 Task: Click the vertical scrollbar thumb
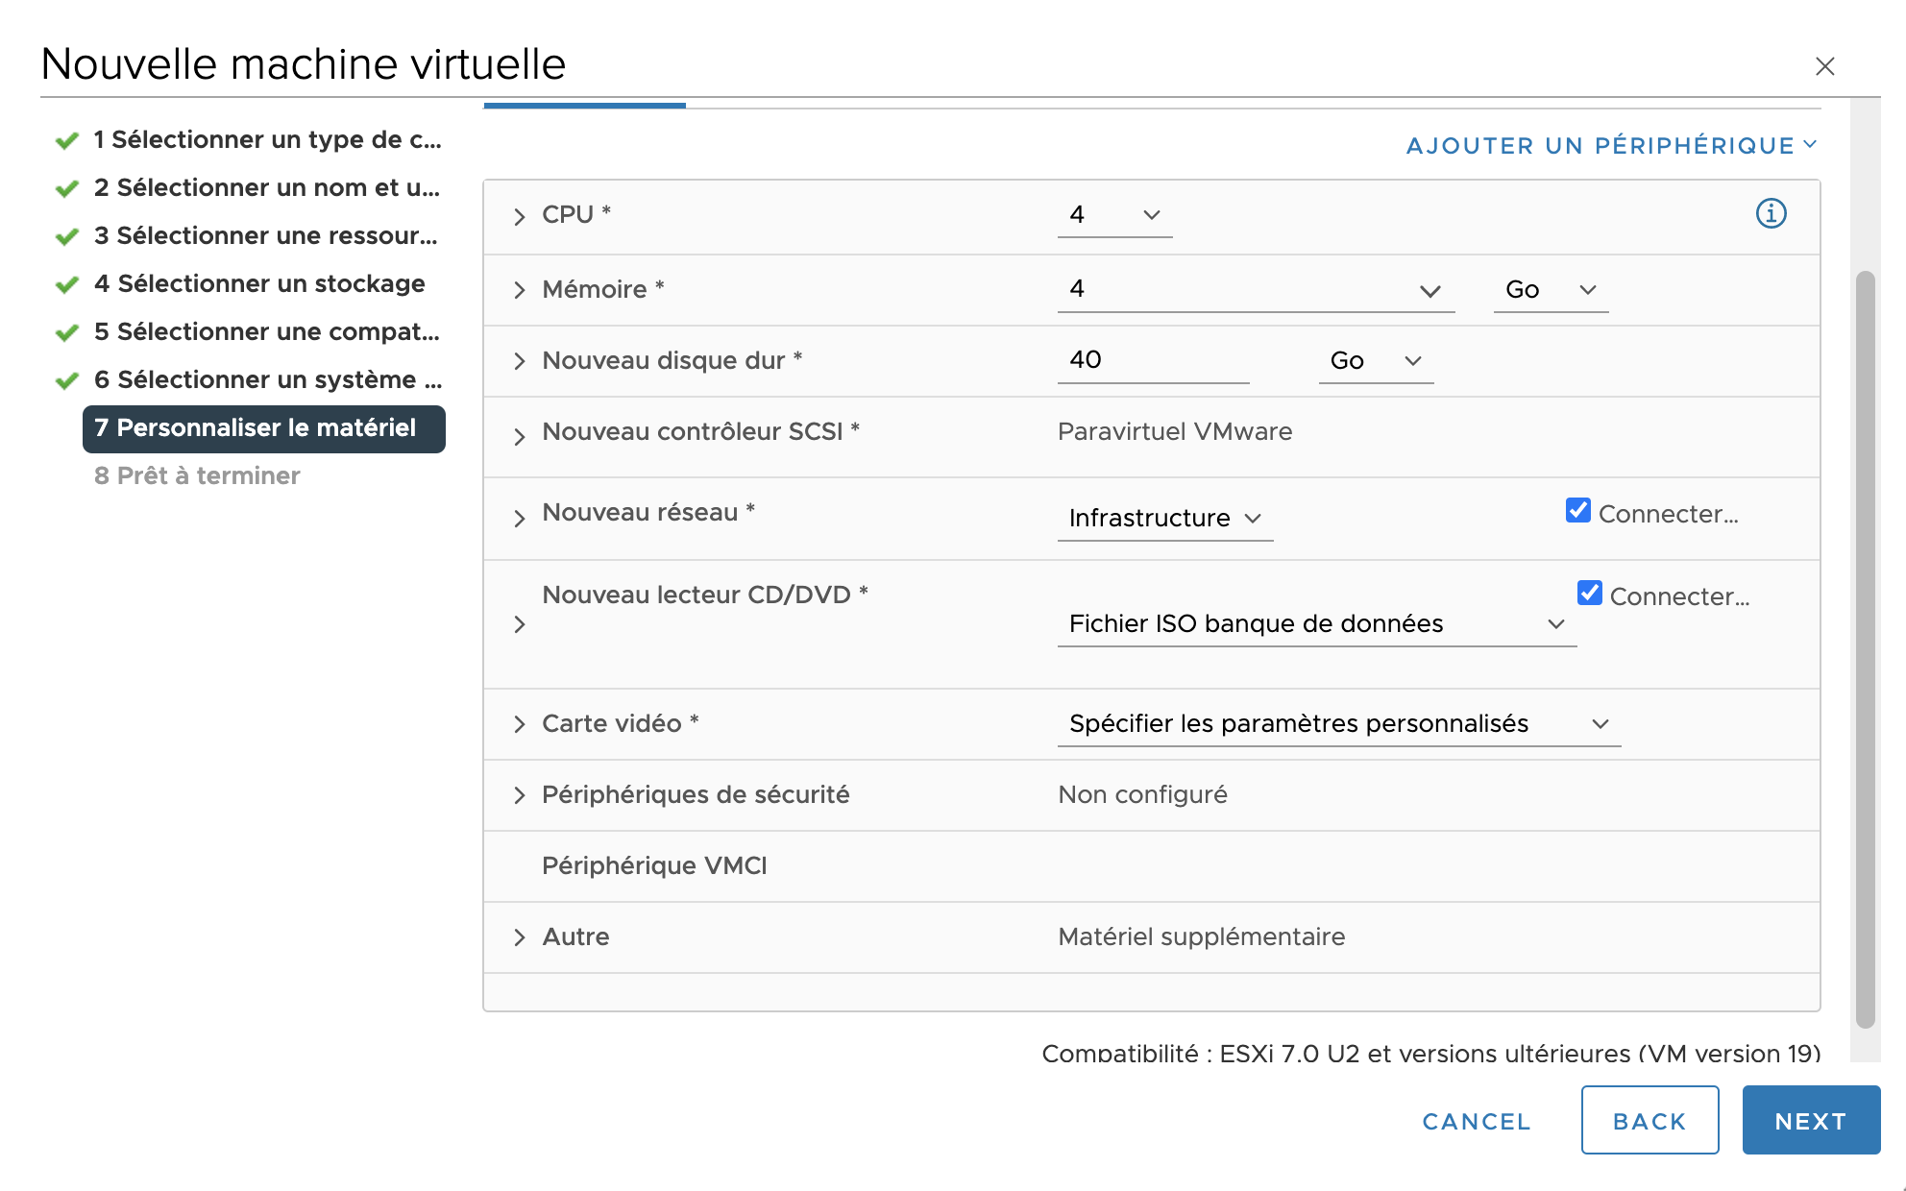click(x=1866, y=650)
